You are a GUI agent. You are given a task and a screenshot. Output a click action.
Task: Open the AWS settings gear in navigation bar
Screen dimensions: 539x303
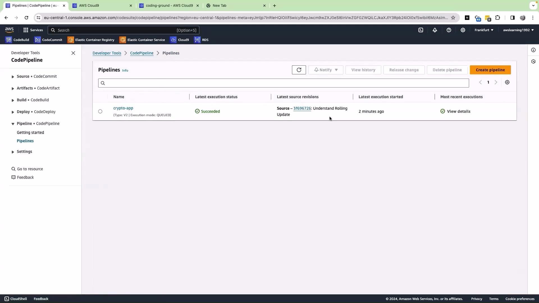coord(463,30)
